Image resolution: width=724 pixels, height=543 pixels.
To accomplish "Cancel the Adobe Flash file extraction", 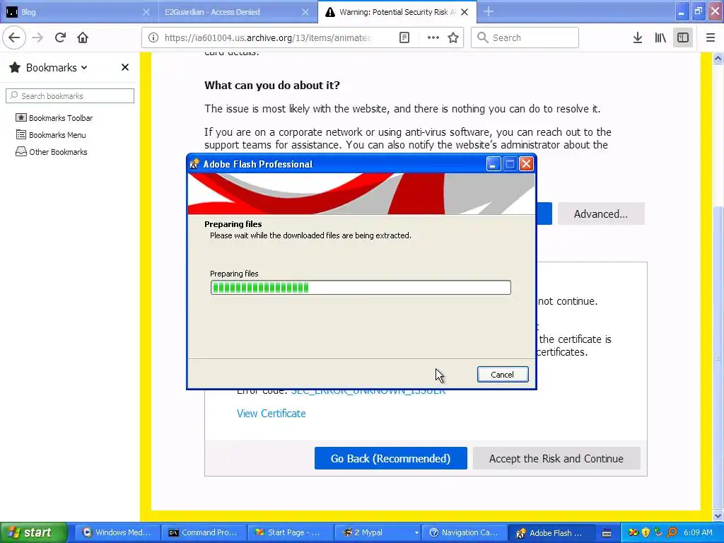I will point(503,375).
